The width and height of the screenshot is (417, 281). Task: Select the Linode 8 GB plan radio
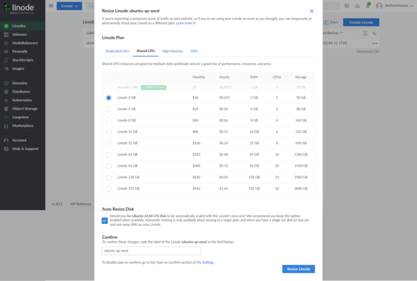(x=109, y=120)
